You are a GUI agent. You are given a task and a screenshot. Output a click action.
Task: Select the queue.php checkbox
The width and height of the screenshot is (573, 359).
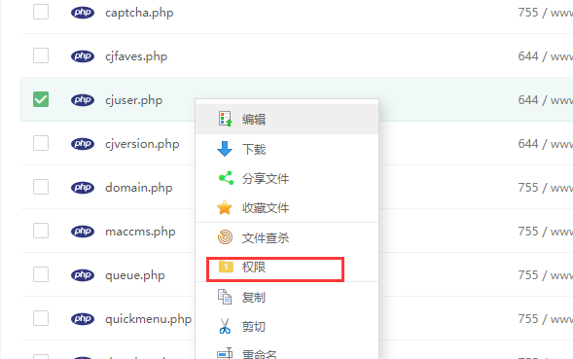pos(41,274)
